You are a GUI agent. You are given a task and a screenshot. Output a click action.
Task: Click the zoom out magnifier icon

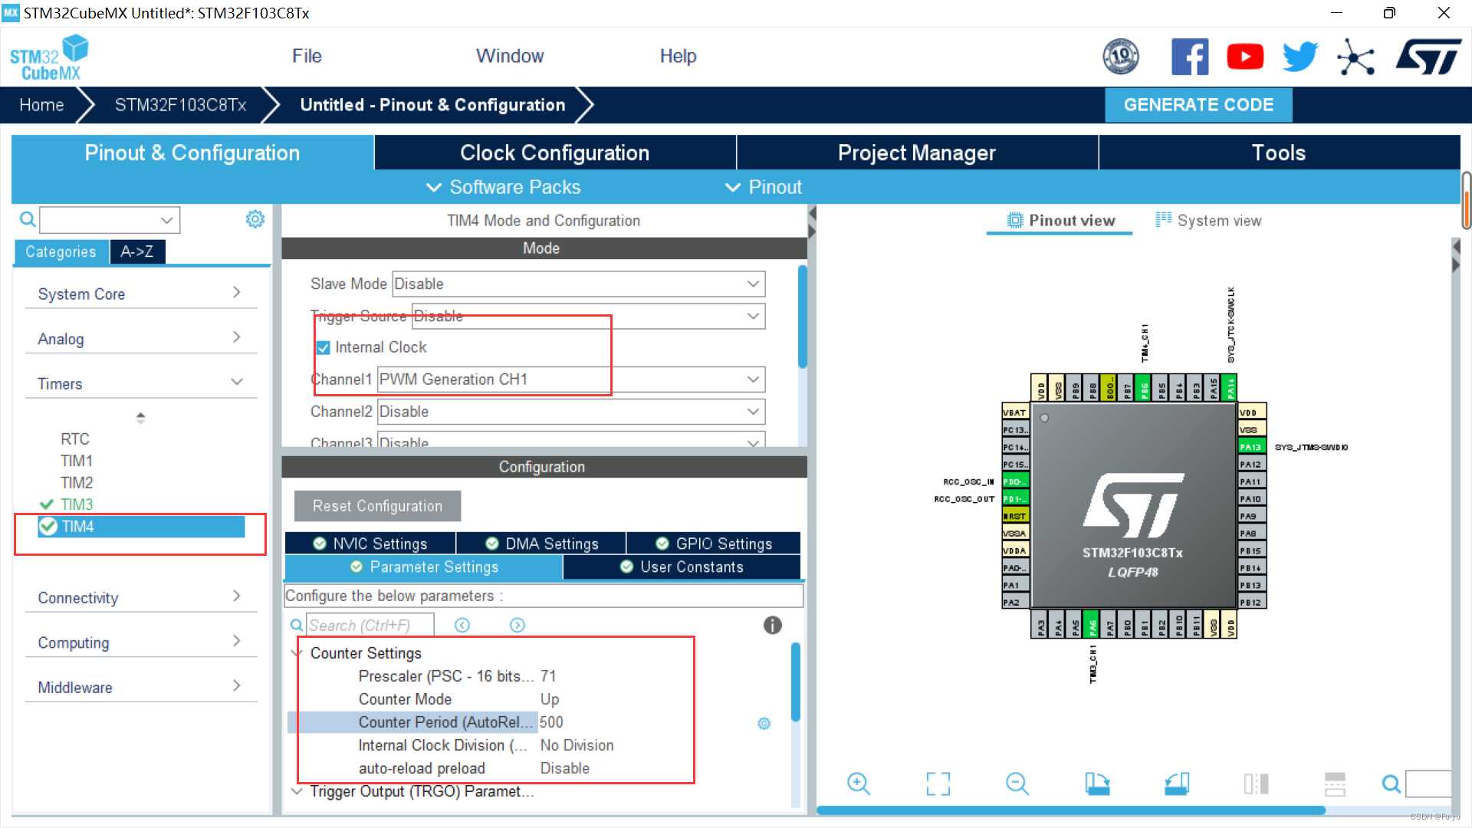pos(1017,784)
